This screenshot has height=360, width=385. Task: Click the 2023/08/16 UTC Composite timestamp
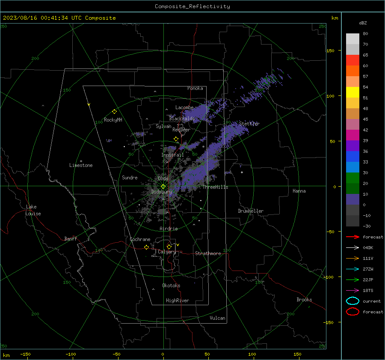59,18
